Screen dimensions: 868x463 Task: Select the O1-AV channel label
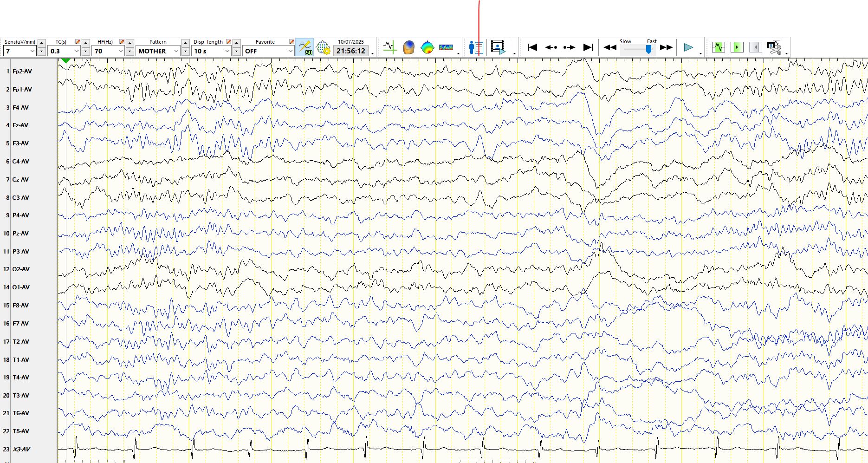21,287
